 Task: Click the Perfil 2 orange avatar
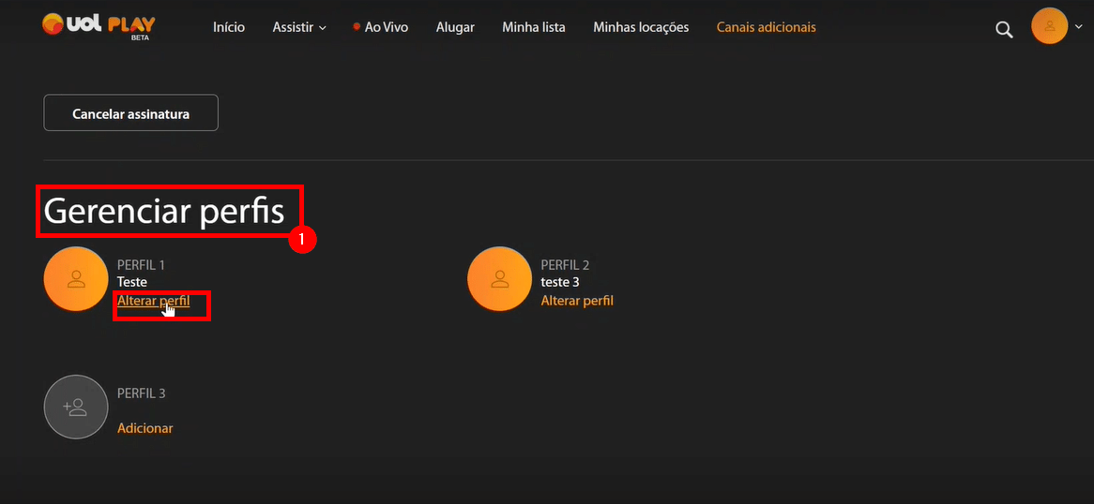(499, 279)
